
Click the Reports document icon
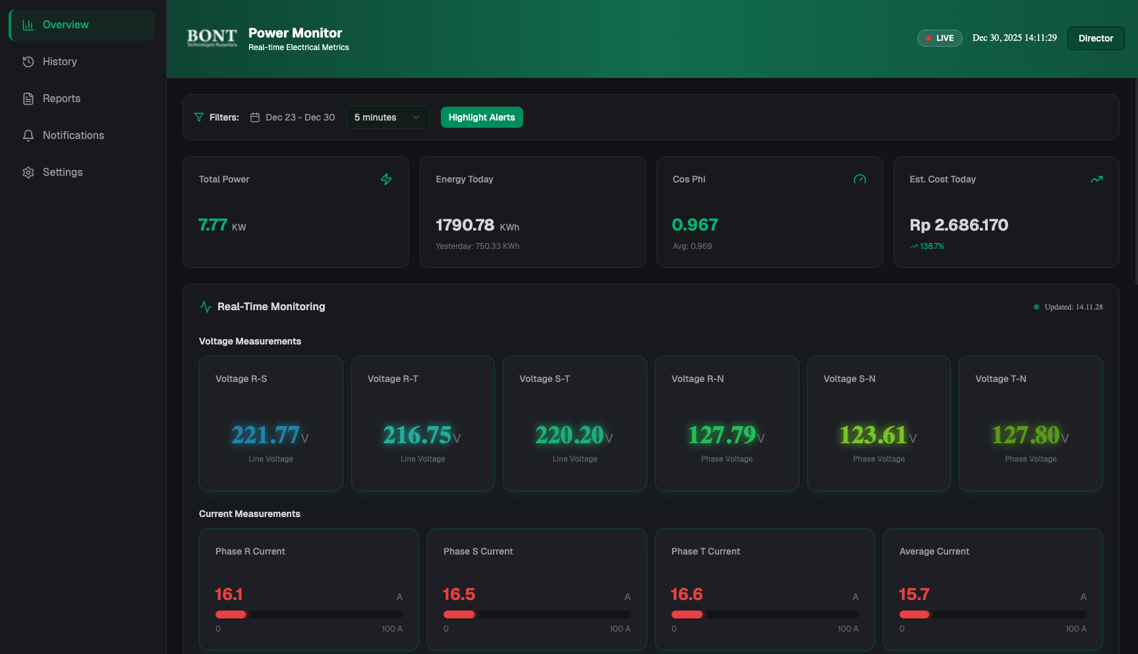point(28,99)
